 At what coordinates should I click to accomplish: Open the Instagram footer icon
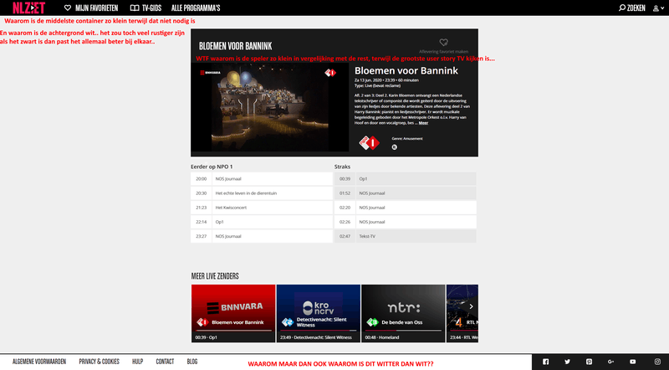click(x=657, y=362)
